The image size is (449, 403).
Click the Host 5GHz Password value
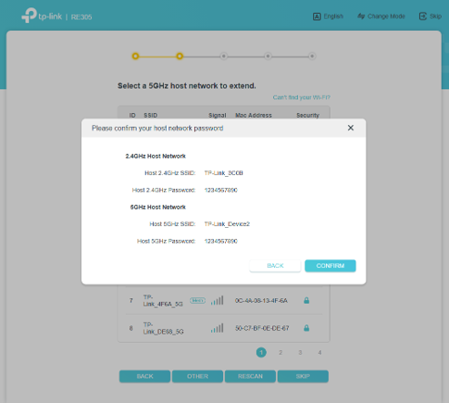(x=221, y=241)
